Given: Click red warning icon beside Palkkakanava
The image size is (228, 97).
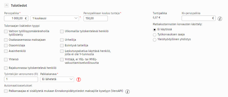Looking at the screenshot, I should (78, 80).
